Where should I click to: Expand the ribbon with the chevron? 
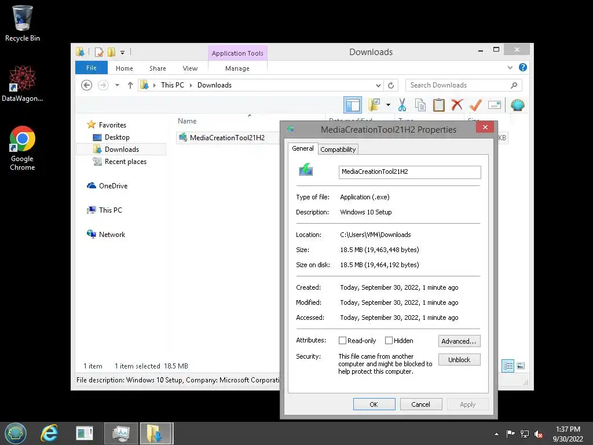click(510, 67)
